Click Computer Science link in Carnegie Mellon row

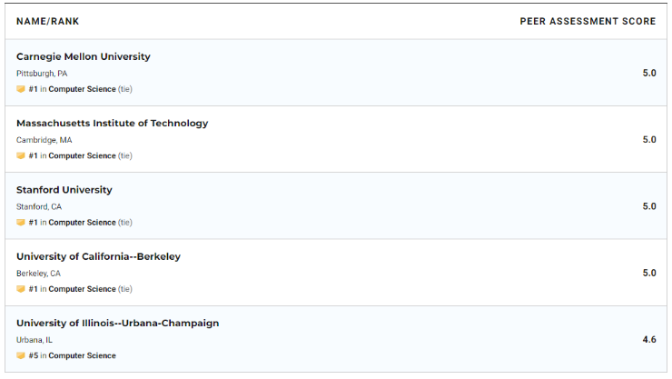pyautogui.click(x=82, y=89)
